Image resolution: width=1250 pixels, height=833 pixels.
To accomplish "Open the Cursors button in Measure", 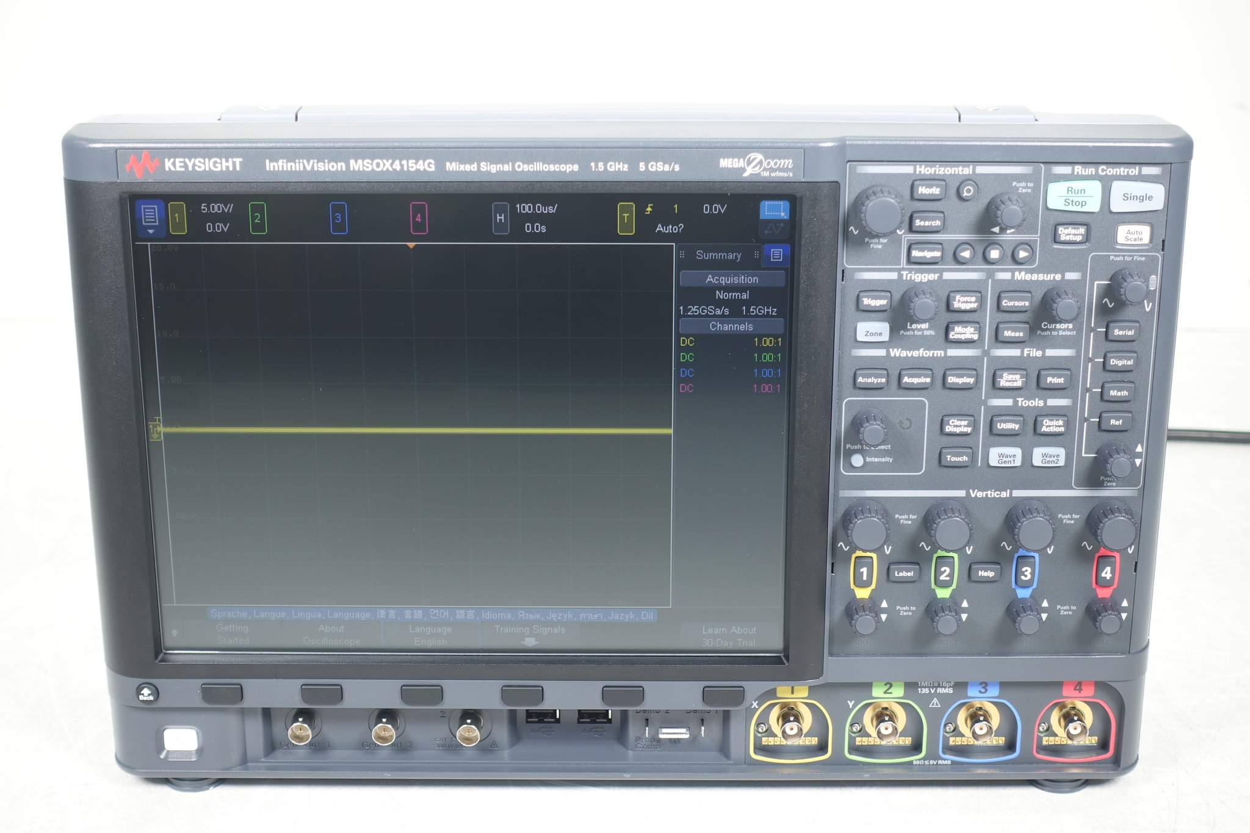I will 1015,303.
